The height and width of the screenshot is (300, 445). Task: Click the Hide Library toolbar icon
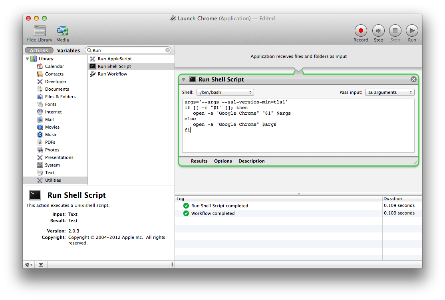click(40, 31)
